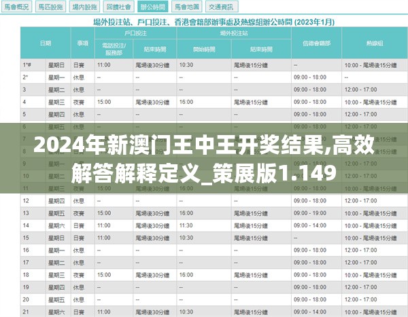Go to the 馬會地圖 tab
This screenshot has height=317, width=408.
click(x=186, y=7)
